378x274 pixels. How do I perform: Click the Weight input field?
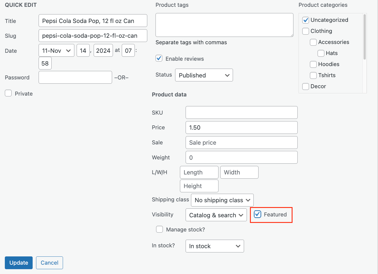click(241, 157)
